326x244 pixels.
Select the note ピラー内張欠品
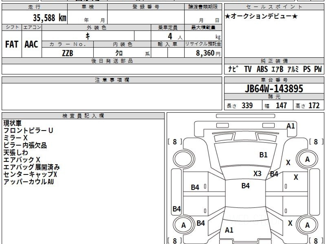[25, 145]
